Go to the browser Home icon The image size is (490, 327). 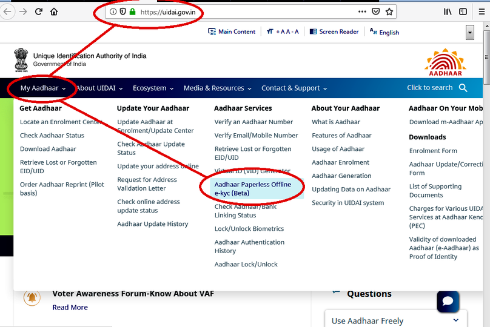[54, 12]
